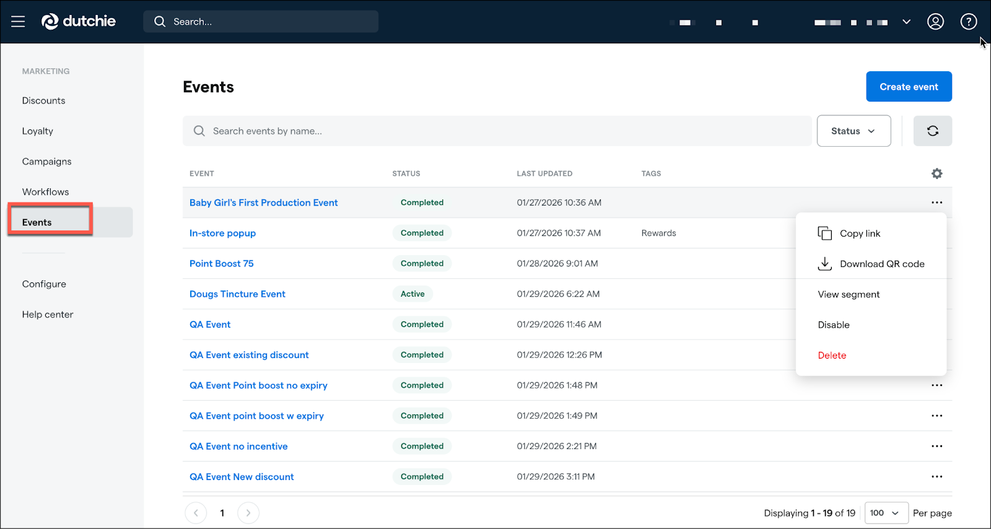Image resolution: width=991 pixels, height=529 pixels.
Task: Open QA Event Point boost no expiry link
Action: [258, 385]
